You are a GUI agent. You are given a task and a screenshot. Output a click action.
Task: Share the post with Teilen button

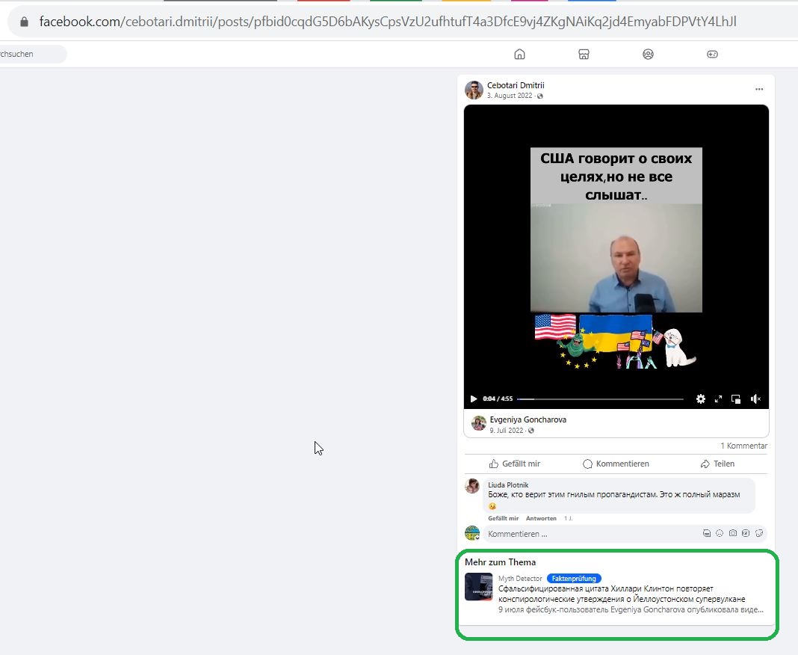point(717,464)
